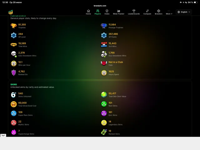Click the 540 Skins Unlocked value
200x150 pixels.
coord(21,93)
